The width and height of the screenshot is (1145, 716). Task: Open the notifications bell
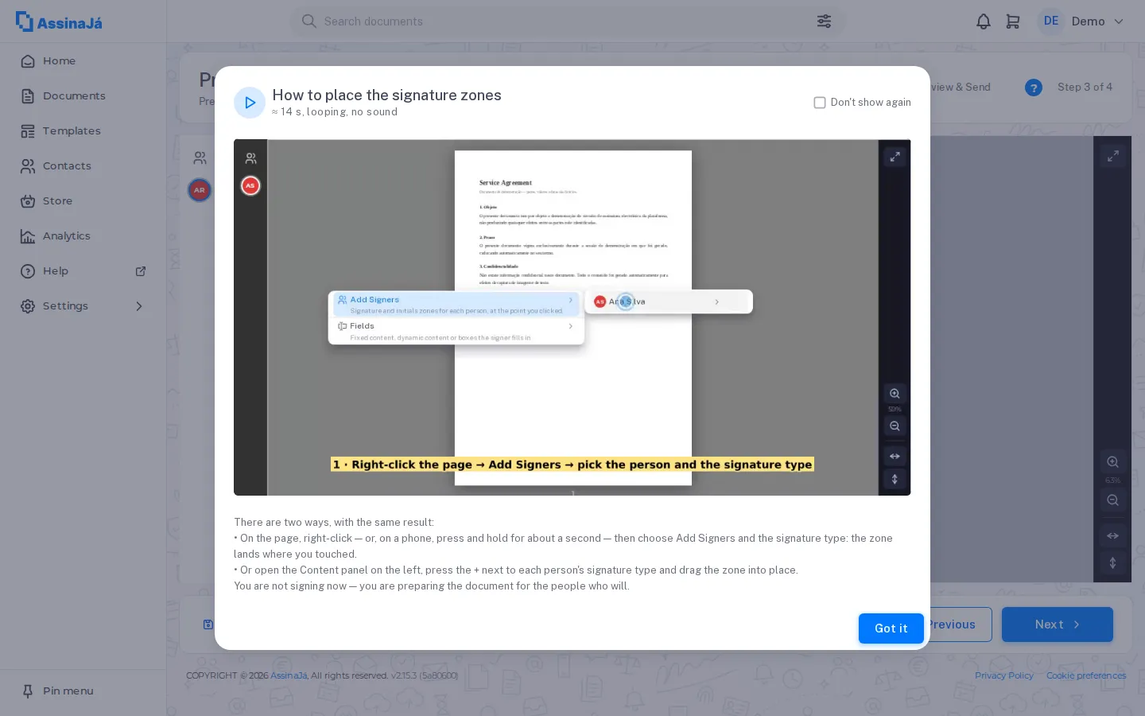coord(984,21)
